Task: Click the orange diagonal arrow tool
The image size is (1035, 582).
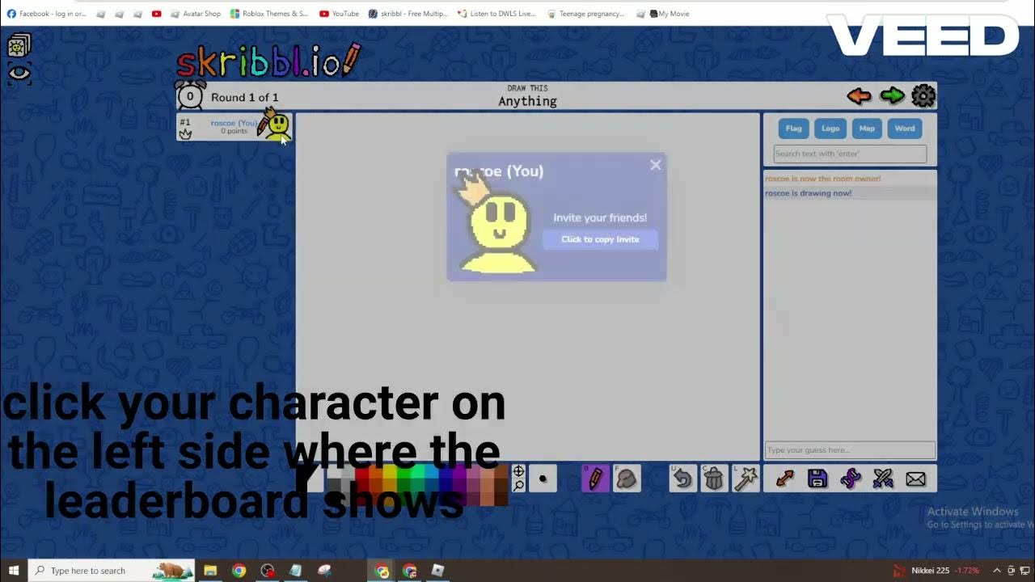Action: coord(784,479)
